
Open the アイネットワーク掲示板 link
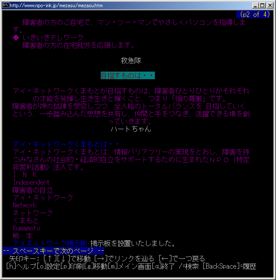pos(50,243)
